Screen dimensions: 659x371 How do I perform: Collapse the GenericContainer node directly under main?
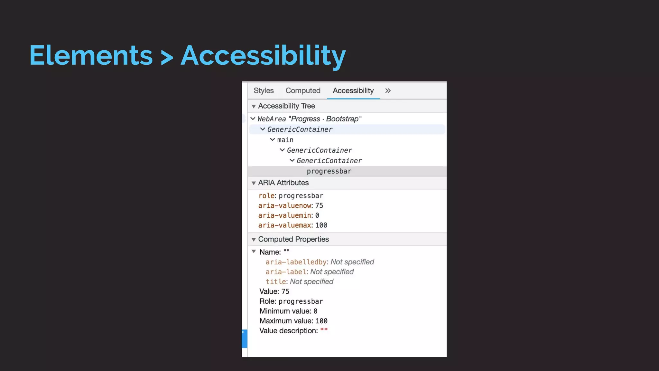click(282, 150)
